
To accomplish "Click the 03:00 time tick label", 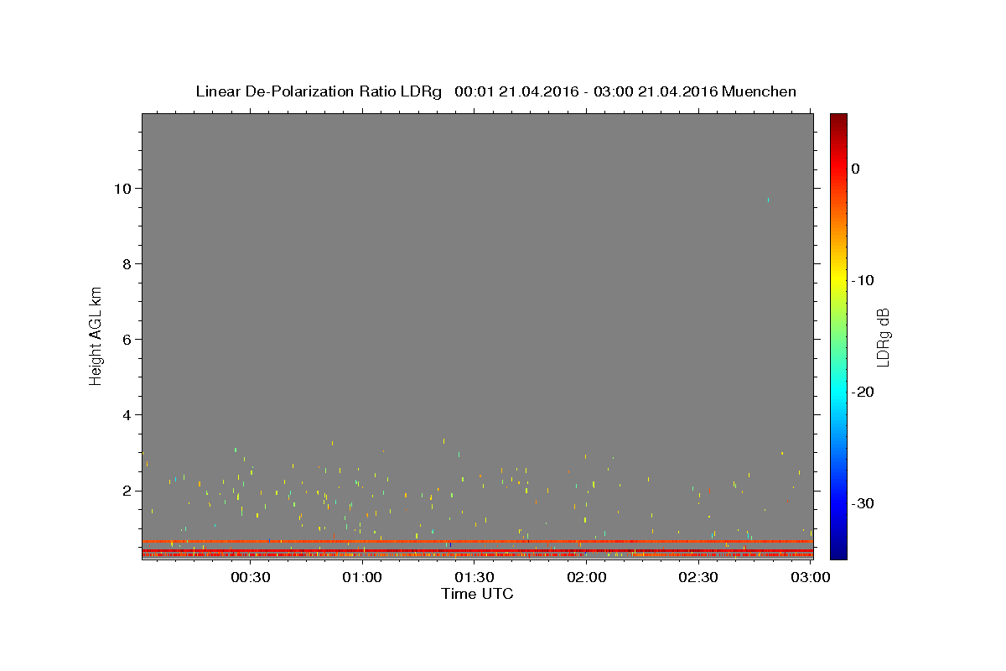I will (810, 577).
